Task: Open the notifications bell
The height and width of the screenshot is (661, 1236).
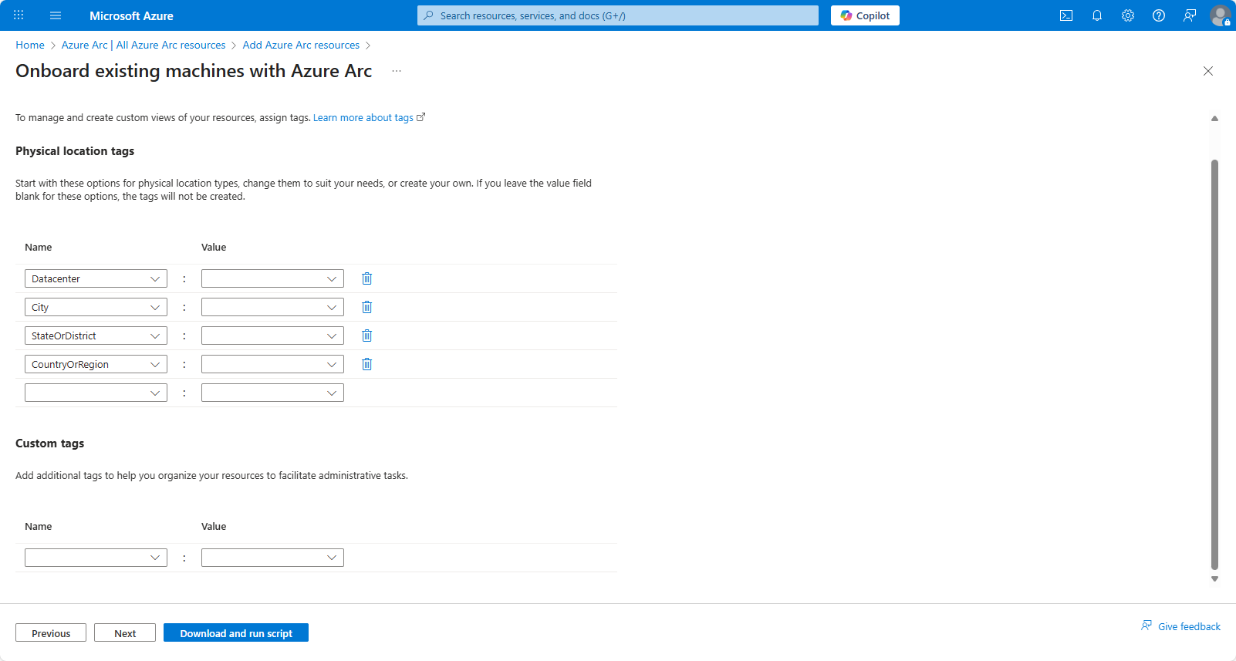Action: [1097, 15]
